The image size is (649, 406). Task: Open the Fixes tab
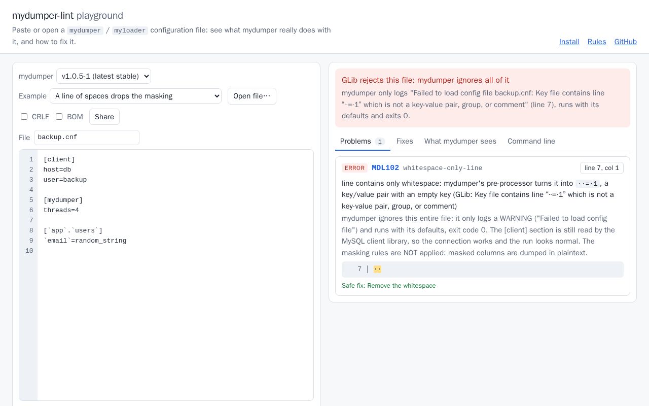[x=405, y=141]
